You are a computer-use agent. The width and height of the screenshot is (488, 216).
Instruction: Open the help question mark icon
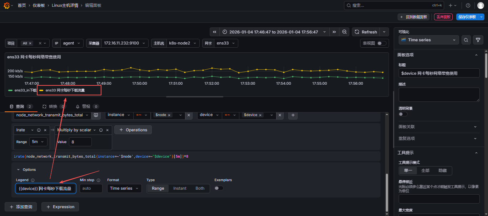point(468,5)
